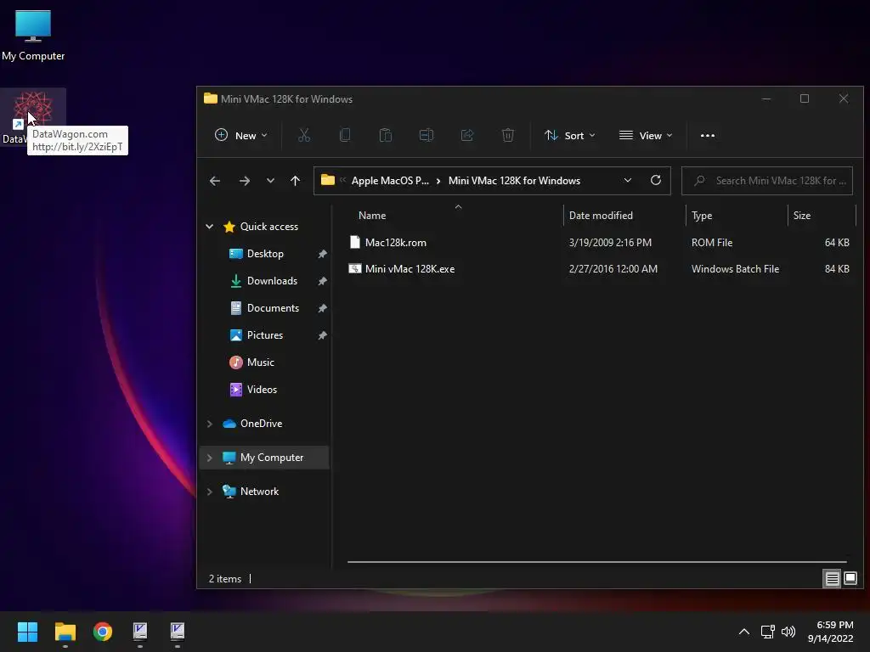Viewport: 870px width, 652px height.
Task: Click the Windows Batch File type cell
Action: (735, 269)
